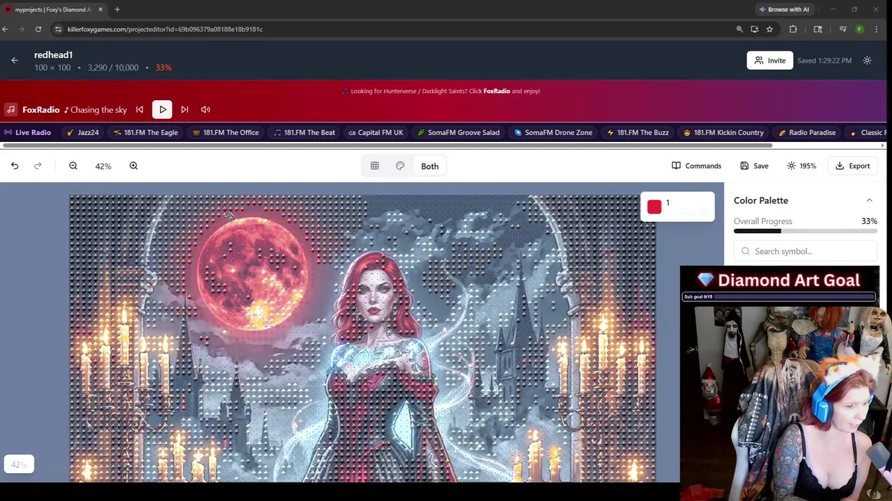
Task: Choose 181.FM The Buzz station
Action: (x=638, y=132)
